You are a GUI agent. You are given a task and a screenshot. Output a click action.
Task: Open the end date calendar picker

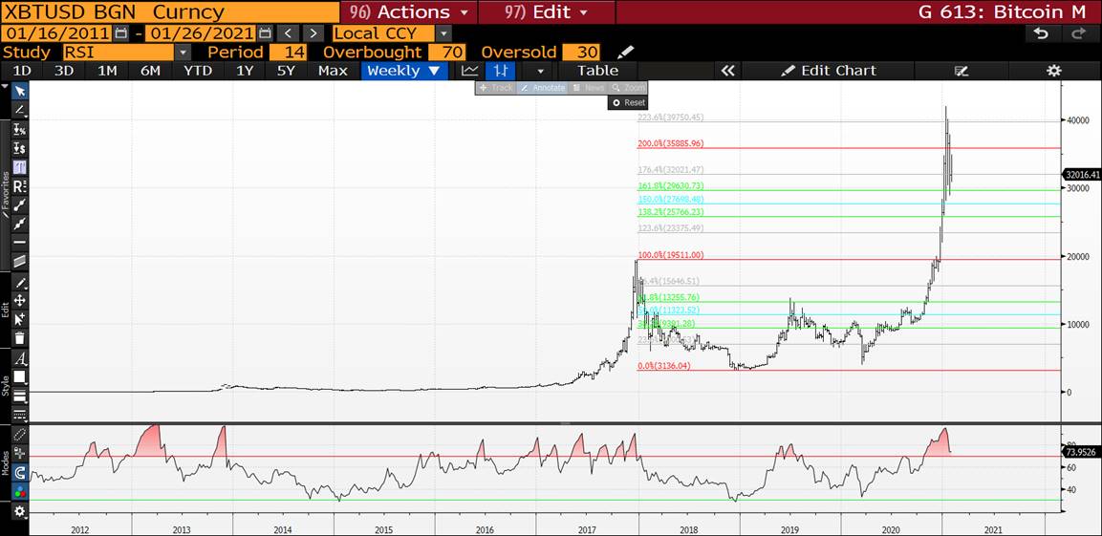tap(264, 33)
